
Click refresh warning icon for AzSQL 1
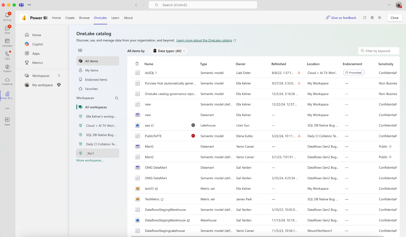point(299,73)
